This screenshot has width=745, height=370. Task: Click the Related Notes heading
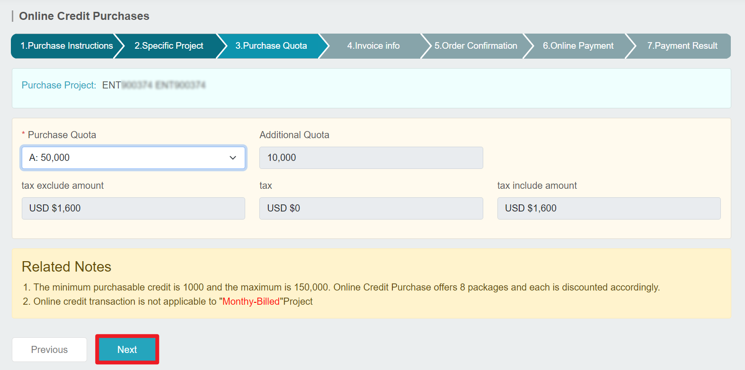66,267
